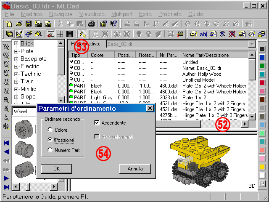Expand the Technic tree node

pos(16,74)
